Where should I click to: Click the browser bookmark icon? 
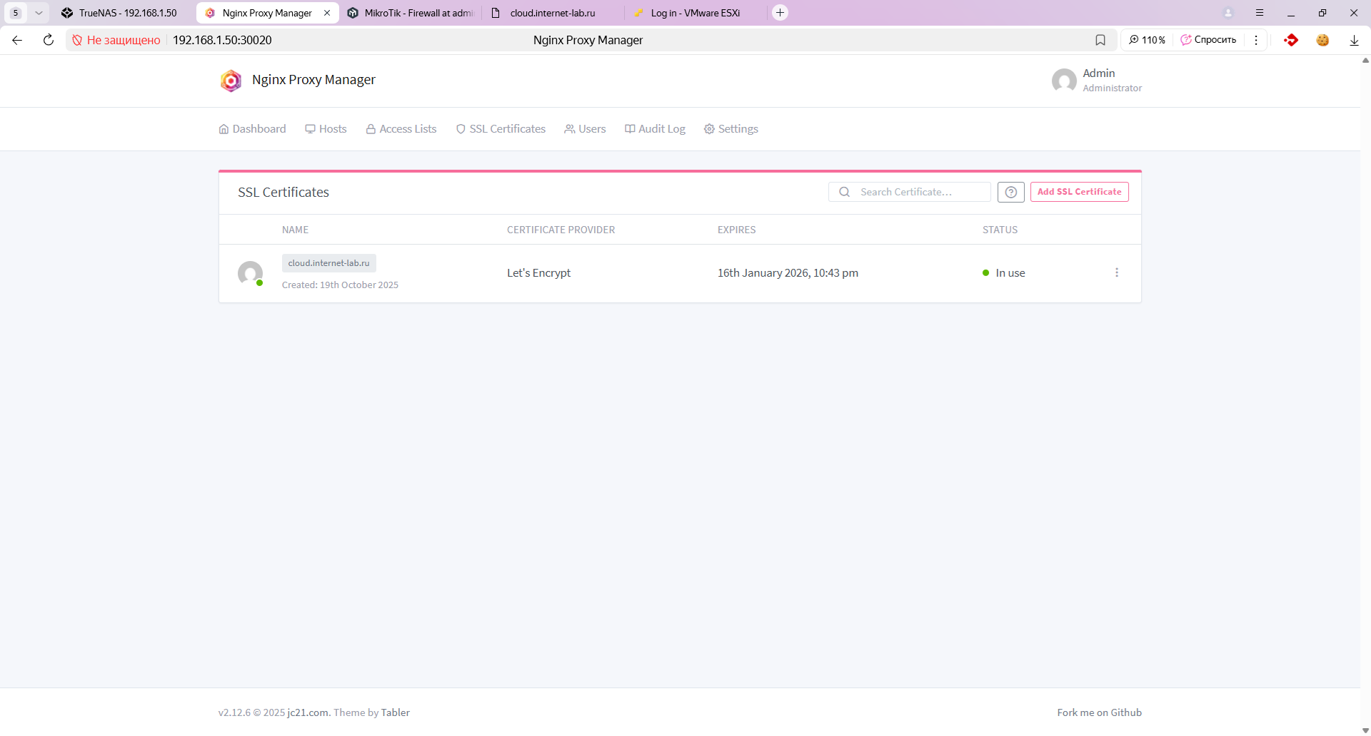click(x=1100, y=40)
